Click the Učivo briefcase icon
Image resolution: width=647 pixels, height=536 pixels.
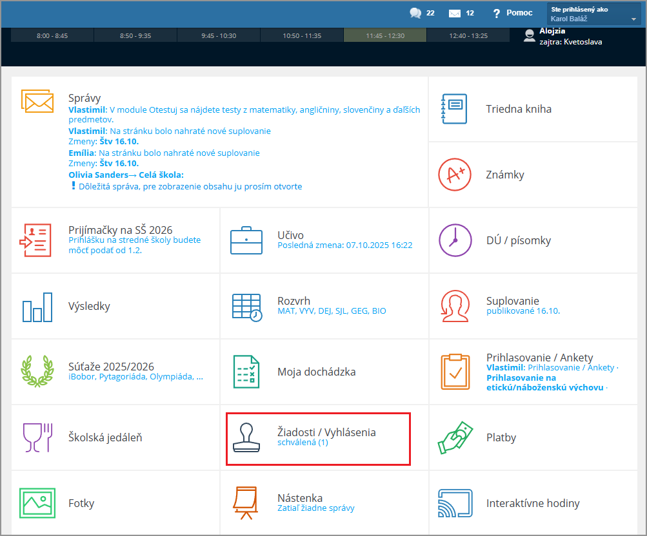[x=246, y=240]
